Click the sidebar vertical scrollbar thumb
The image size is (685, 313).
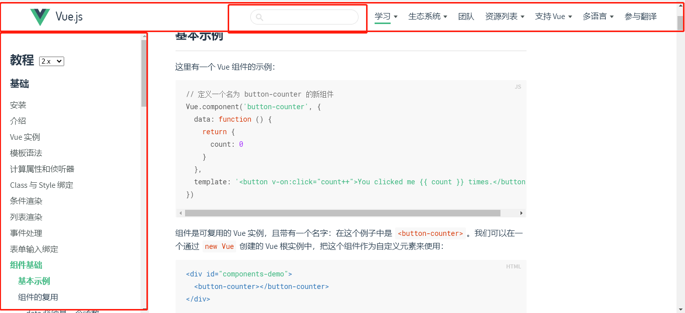click(144, 73)
